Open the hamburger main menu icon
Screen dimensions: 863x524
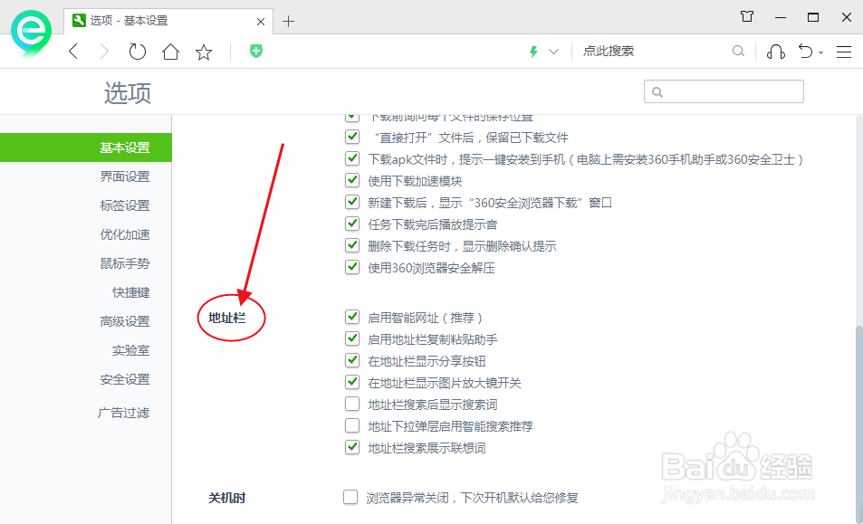click(x=844, y=52)
